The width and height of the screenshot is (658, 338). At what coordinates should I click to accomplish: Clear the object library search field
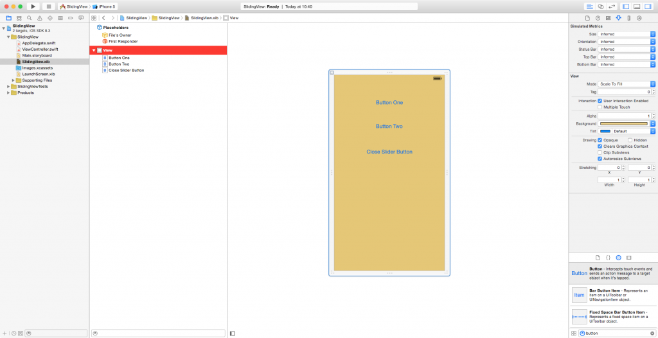point(652,333)
